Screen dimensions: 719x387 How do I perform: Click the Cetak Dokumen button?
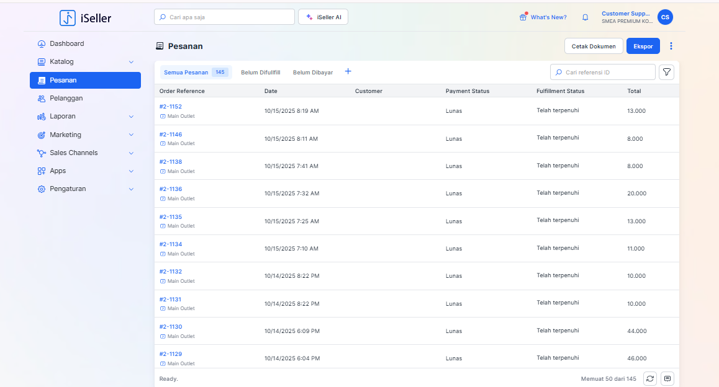click(x=594, y=47)
